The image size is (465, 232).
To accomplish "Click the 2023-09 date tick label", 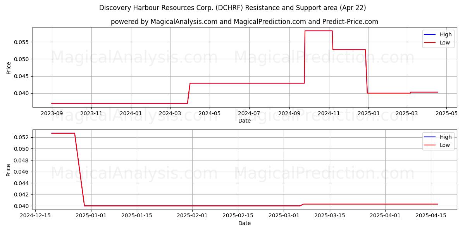I will 52,114.
